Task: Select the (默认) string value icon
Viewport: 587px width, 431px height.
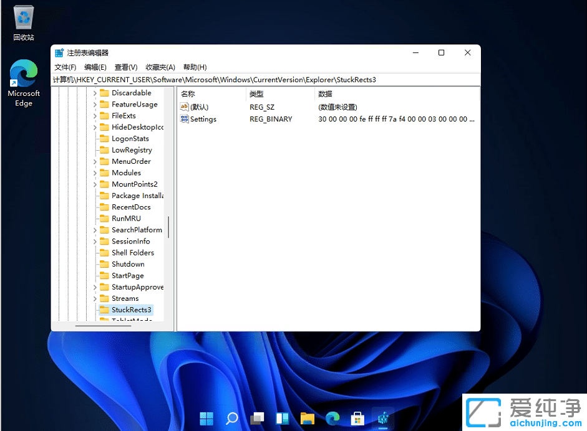Action: (x=183, y=107)
